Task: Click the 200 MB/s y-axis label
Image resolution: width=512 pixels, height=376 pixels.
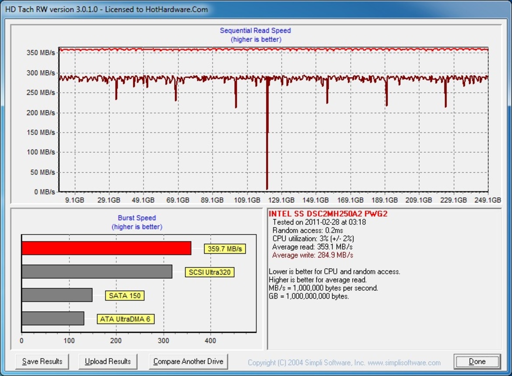Action: (x=41, y=113)
